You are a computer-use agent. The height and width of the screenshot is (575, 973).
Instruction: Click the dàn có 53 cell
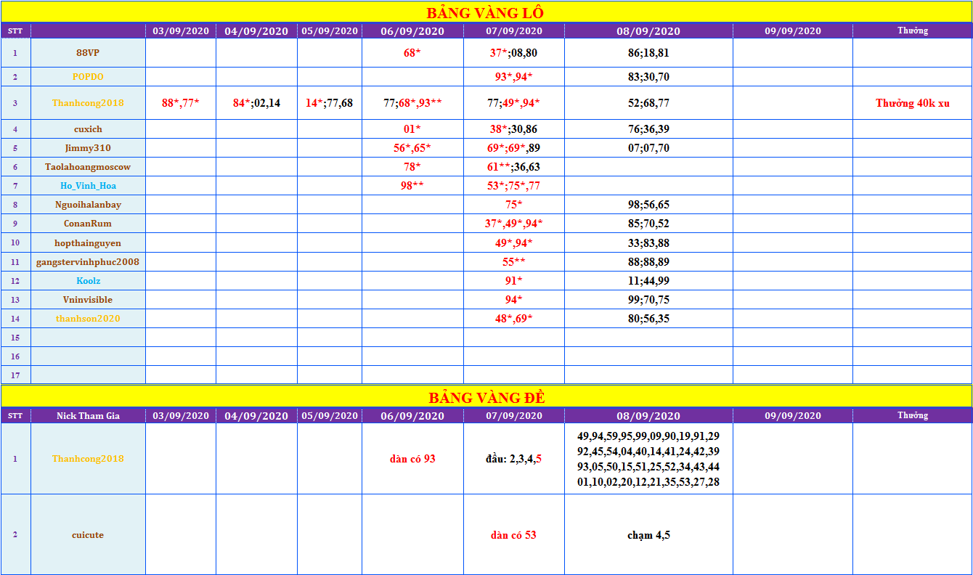tap(514, 535)
